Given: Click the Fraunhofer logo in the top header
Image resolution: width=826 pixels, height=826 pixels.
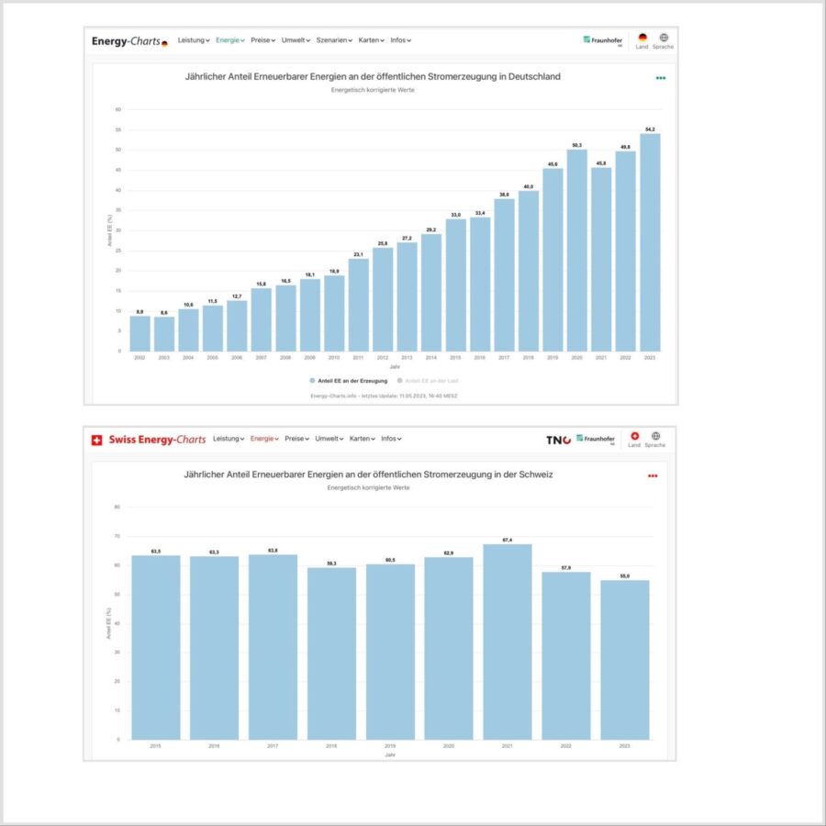Looking at the screenshot, I should (x=603, y=40).
